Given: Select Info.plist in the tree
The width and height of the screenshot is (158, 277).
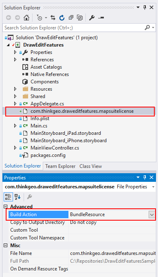Looking at the screenshot, I should tap(40, 118).
